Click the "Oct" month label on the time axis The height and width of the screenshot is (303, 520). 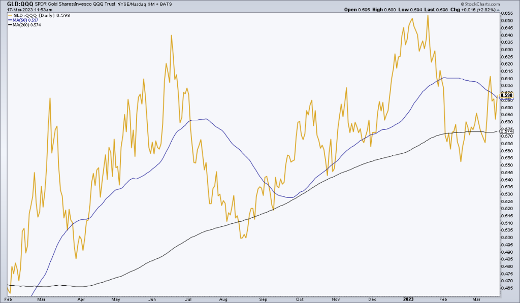[x=300, y=299]
